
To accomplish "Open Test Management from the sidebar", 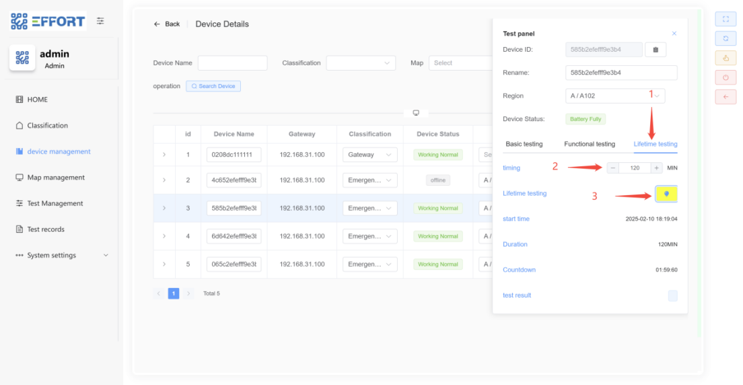I will pyautogui.click(x=55, y=203).
